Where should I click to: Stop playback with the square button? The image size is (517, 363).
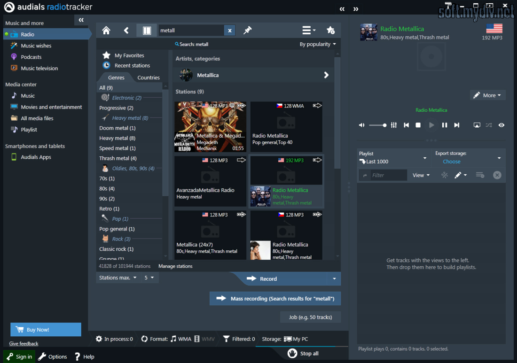418,125
